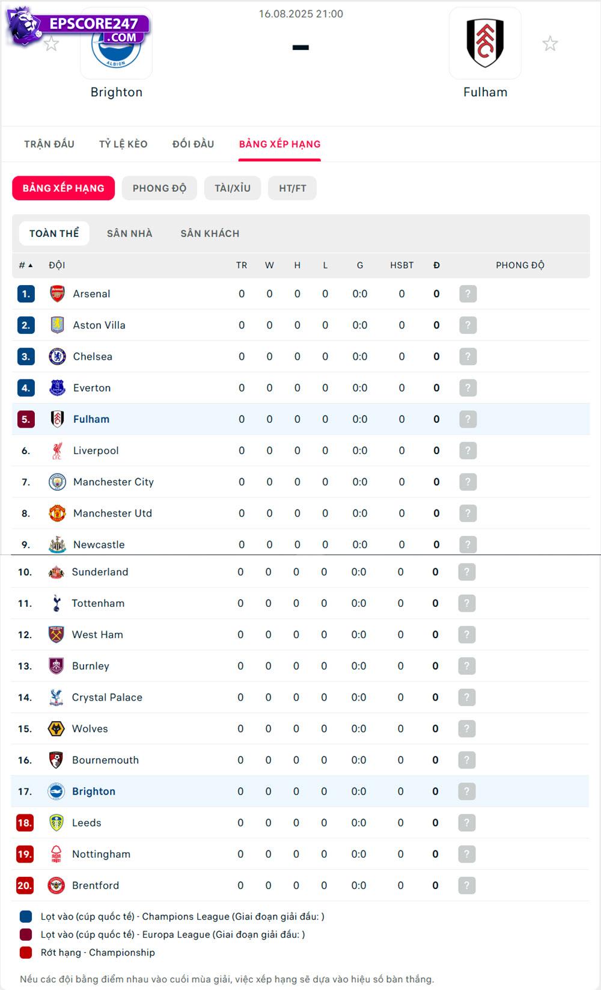Screen dimensions: 601x990
Task: Sort table by the # rank column
Action: (25, 265)
